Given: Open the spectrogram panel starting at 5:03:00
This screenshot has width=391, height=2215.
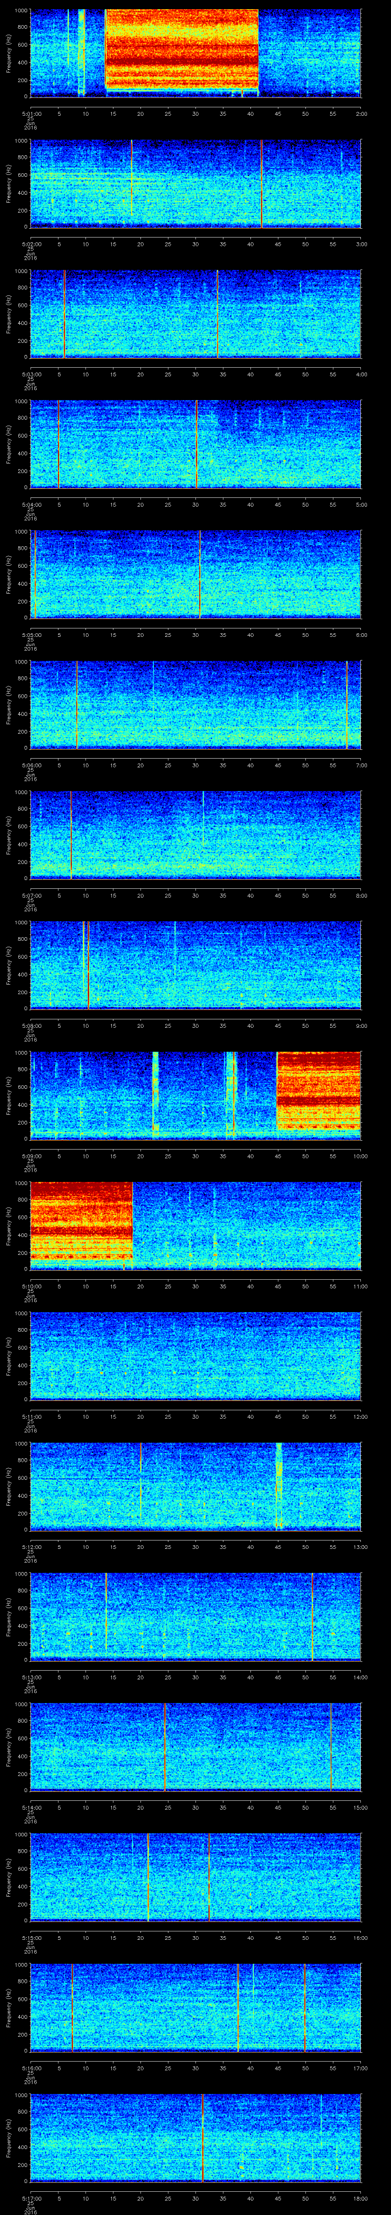Looking at the screenshot, I should pyautogui.click(x=196, y=314).
